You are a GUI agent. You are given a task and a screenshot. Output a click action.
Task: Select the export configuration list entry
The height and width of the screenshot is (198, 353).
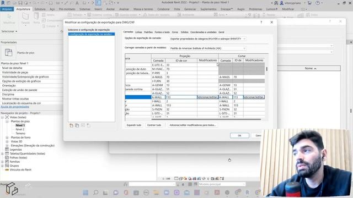coord(92,34)
